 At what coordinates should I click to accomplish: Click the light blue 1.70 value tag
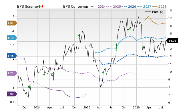coord(12,38)
